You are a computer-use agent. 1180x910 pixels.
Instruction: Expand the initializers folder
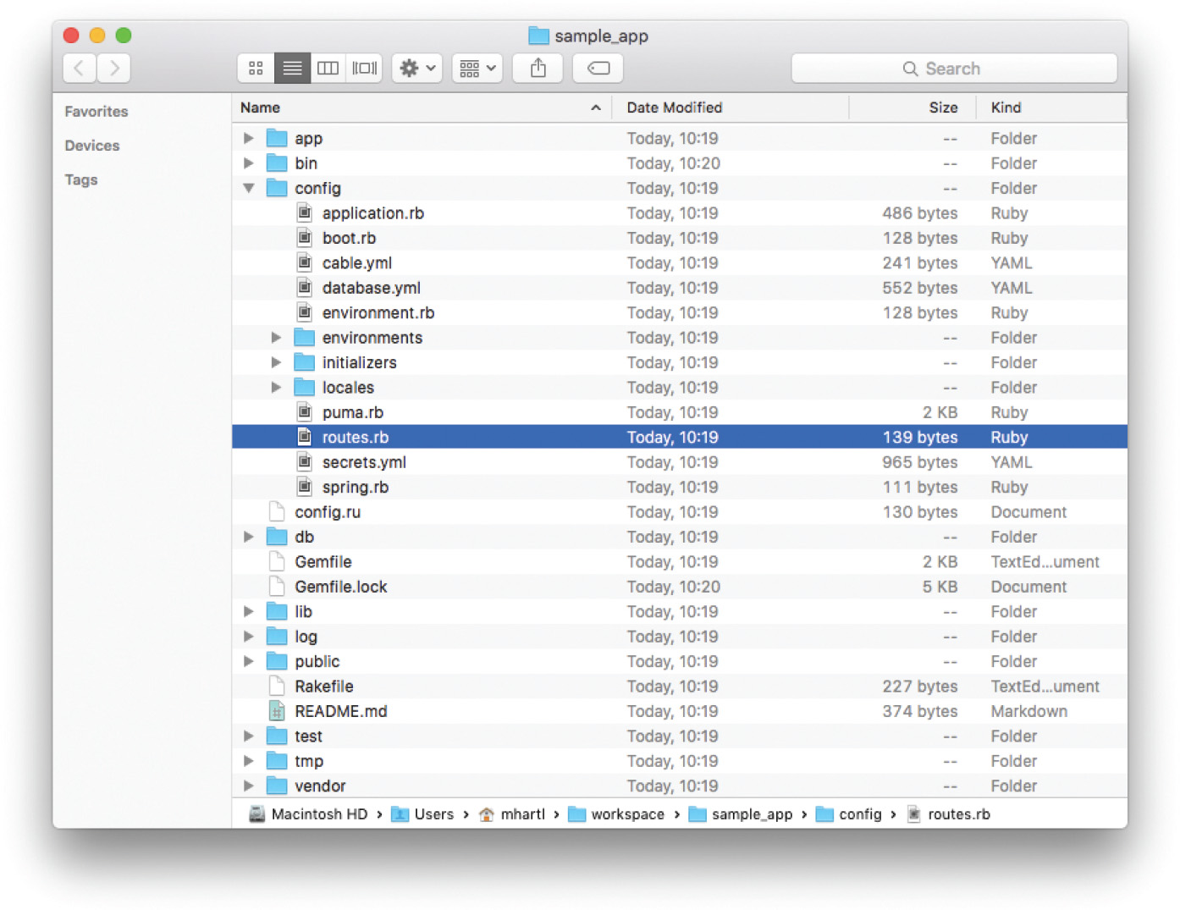276,362
